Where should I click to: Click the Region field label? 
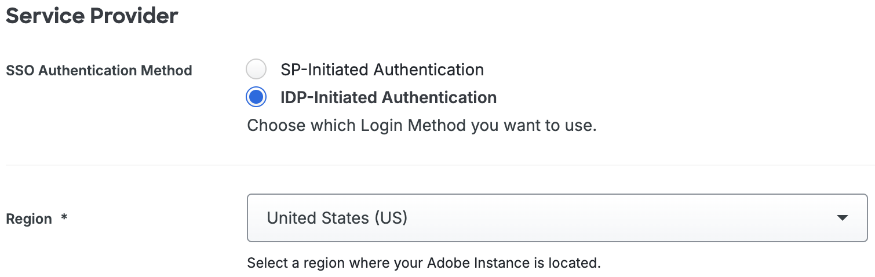(x=29, y=219)
